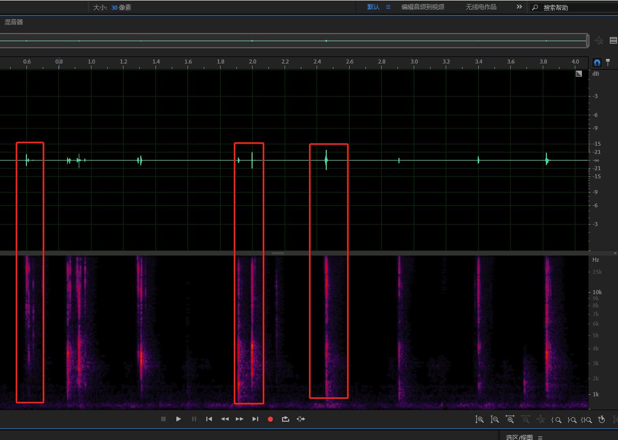Toggle skip selection playback
This screenshot has height=440, width=618.
tap(301, 419)
